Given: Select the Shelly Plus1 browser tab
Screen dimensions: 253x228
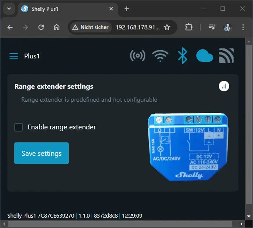Looking at the screenshot, I should pyautogui.click(x=68, y=9).
